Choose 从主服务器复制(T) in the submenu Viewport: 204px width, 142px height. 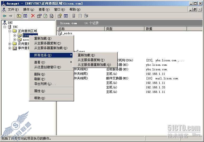pyautogui.click(x=95, y=60)
